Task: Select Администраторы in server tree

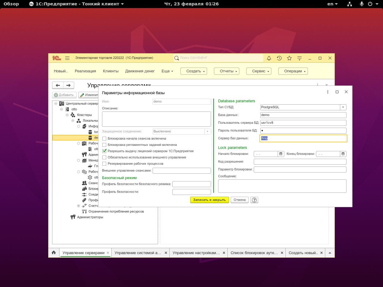Action: pyautogui.click(x=90, y=217)
